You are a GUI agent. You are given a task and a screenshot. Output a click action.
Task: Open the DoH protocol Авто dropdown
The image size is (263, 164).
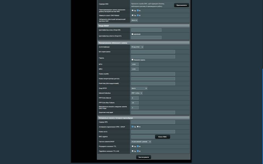[x=134, y=20]
